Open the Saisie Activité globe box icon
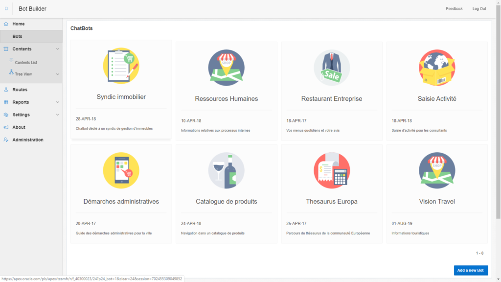 [x=437, y=68]
